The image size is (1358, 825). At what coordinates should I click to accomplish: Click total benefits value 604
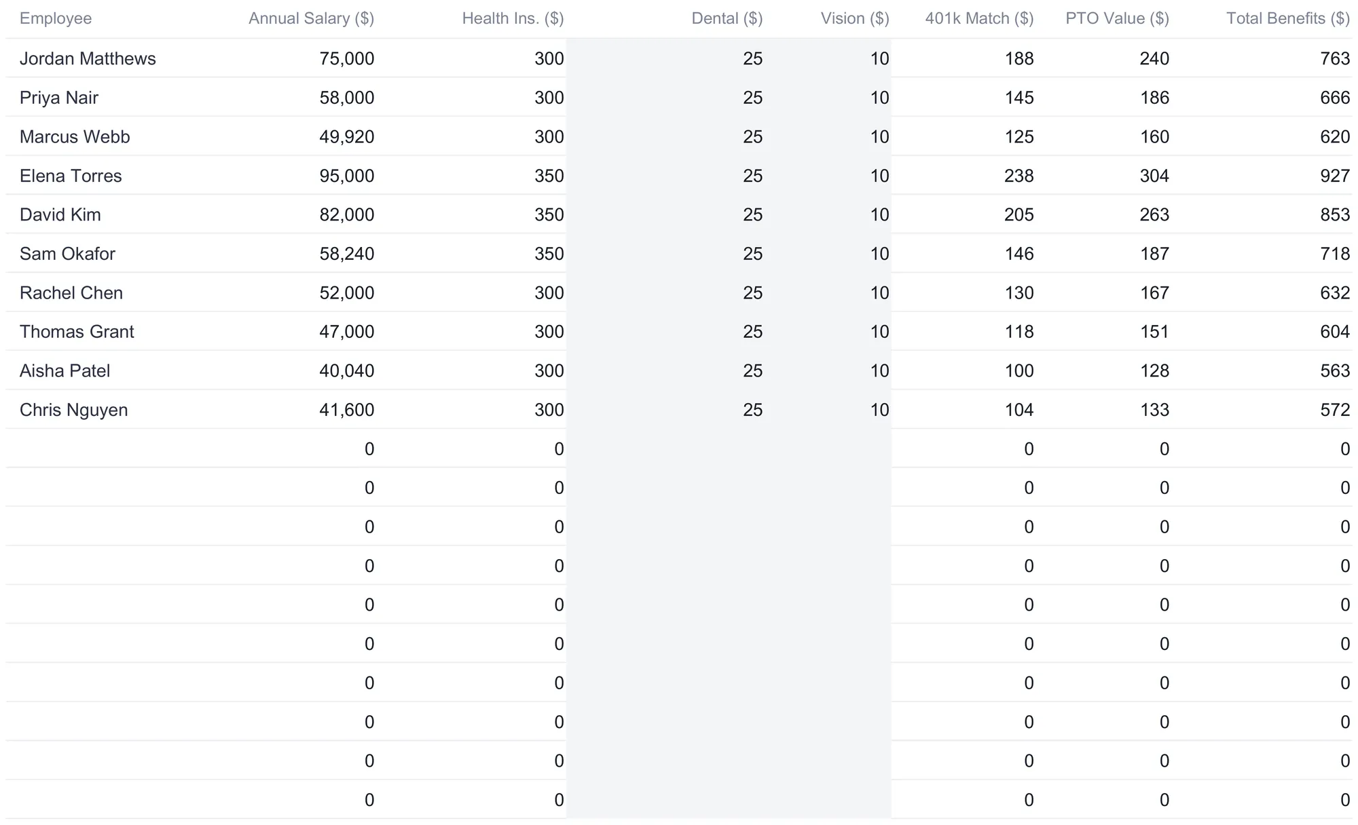pyautogui.click(x=1335, y=332)
